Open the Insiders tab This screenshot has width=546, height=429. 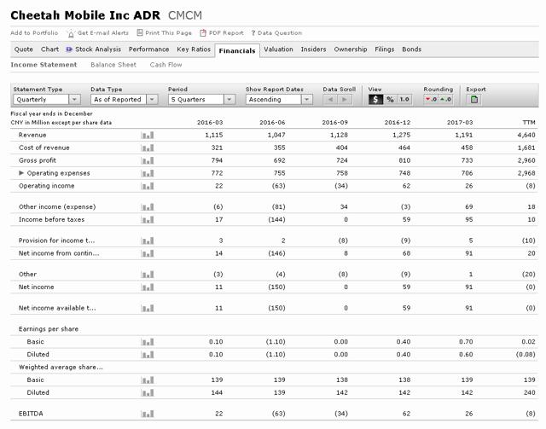point(313,49)
